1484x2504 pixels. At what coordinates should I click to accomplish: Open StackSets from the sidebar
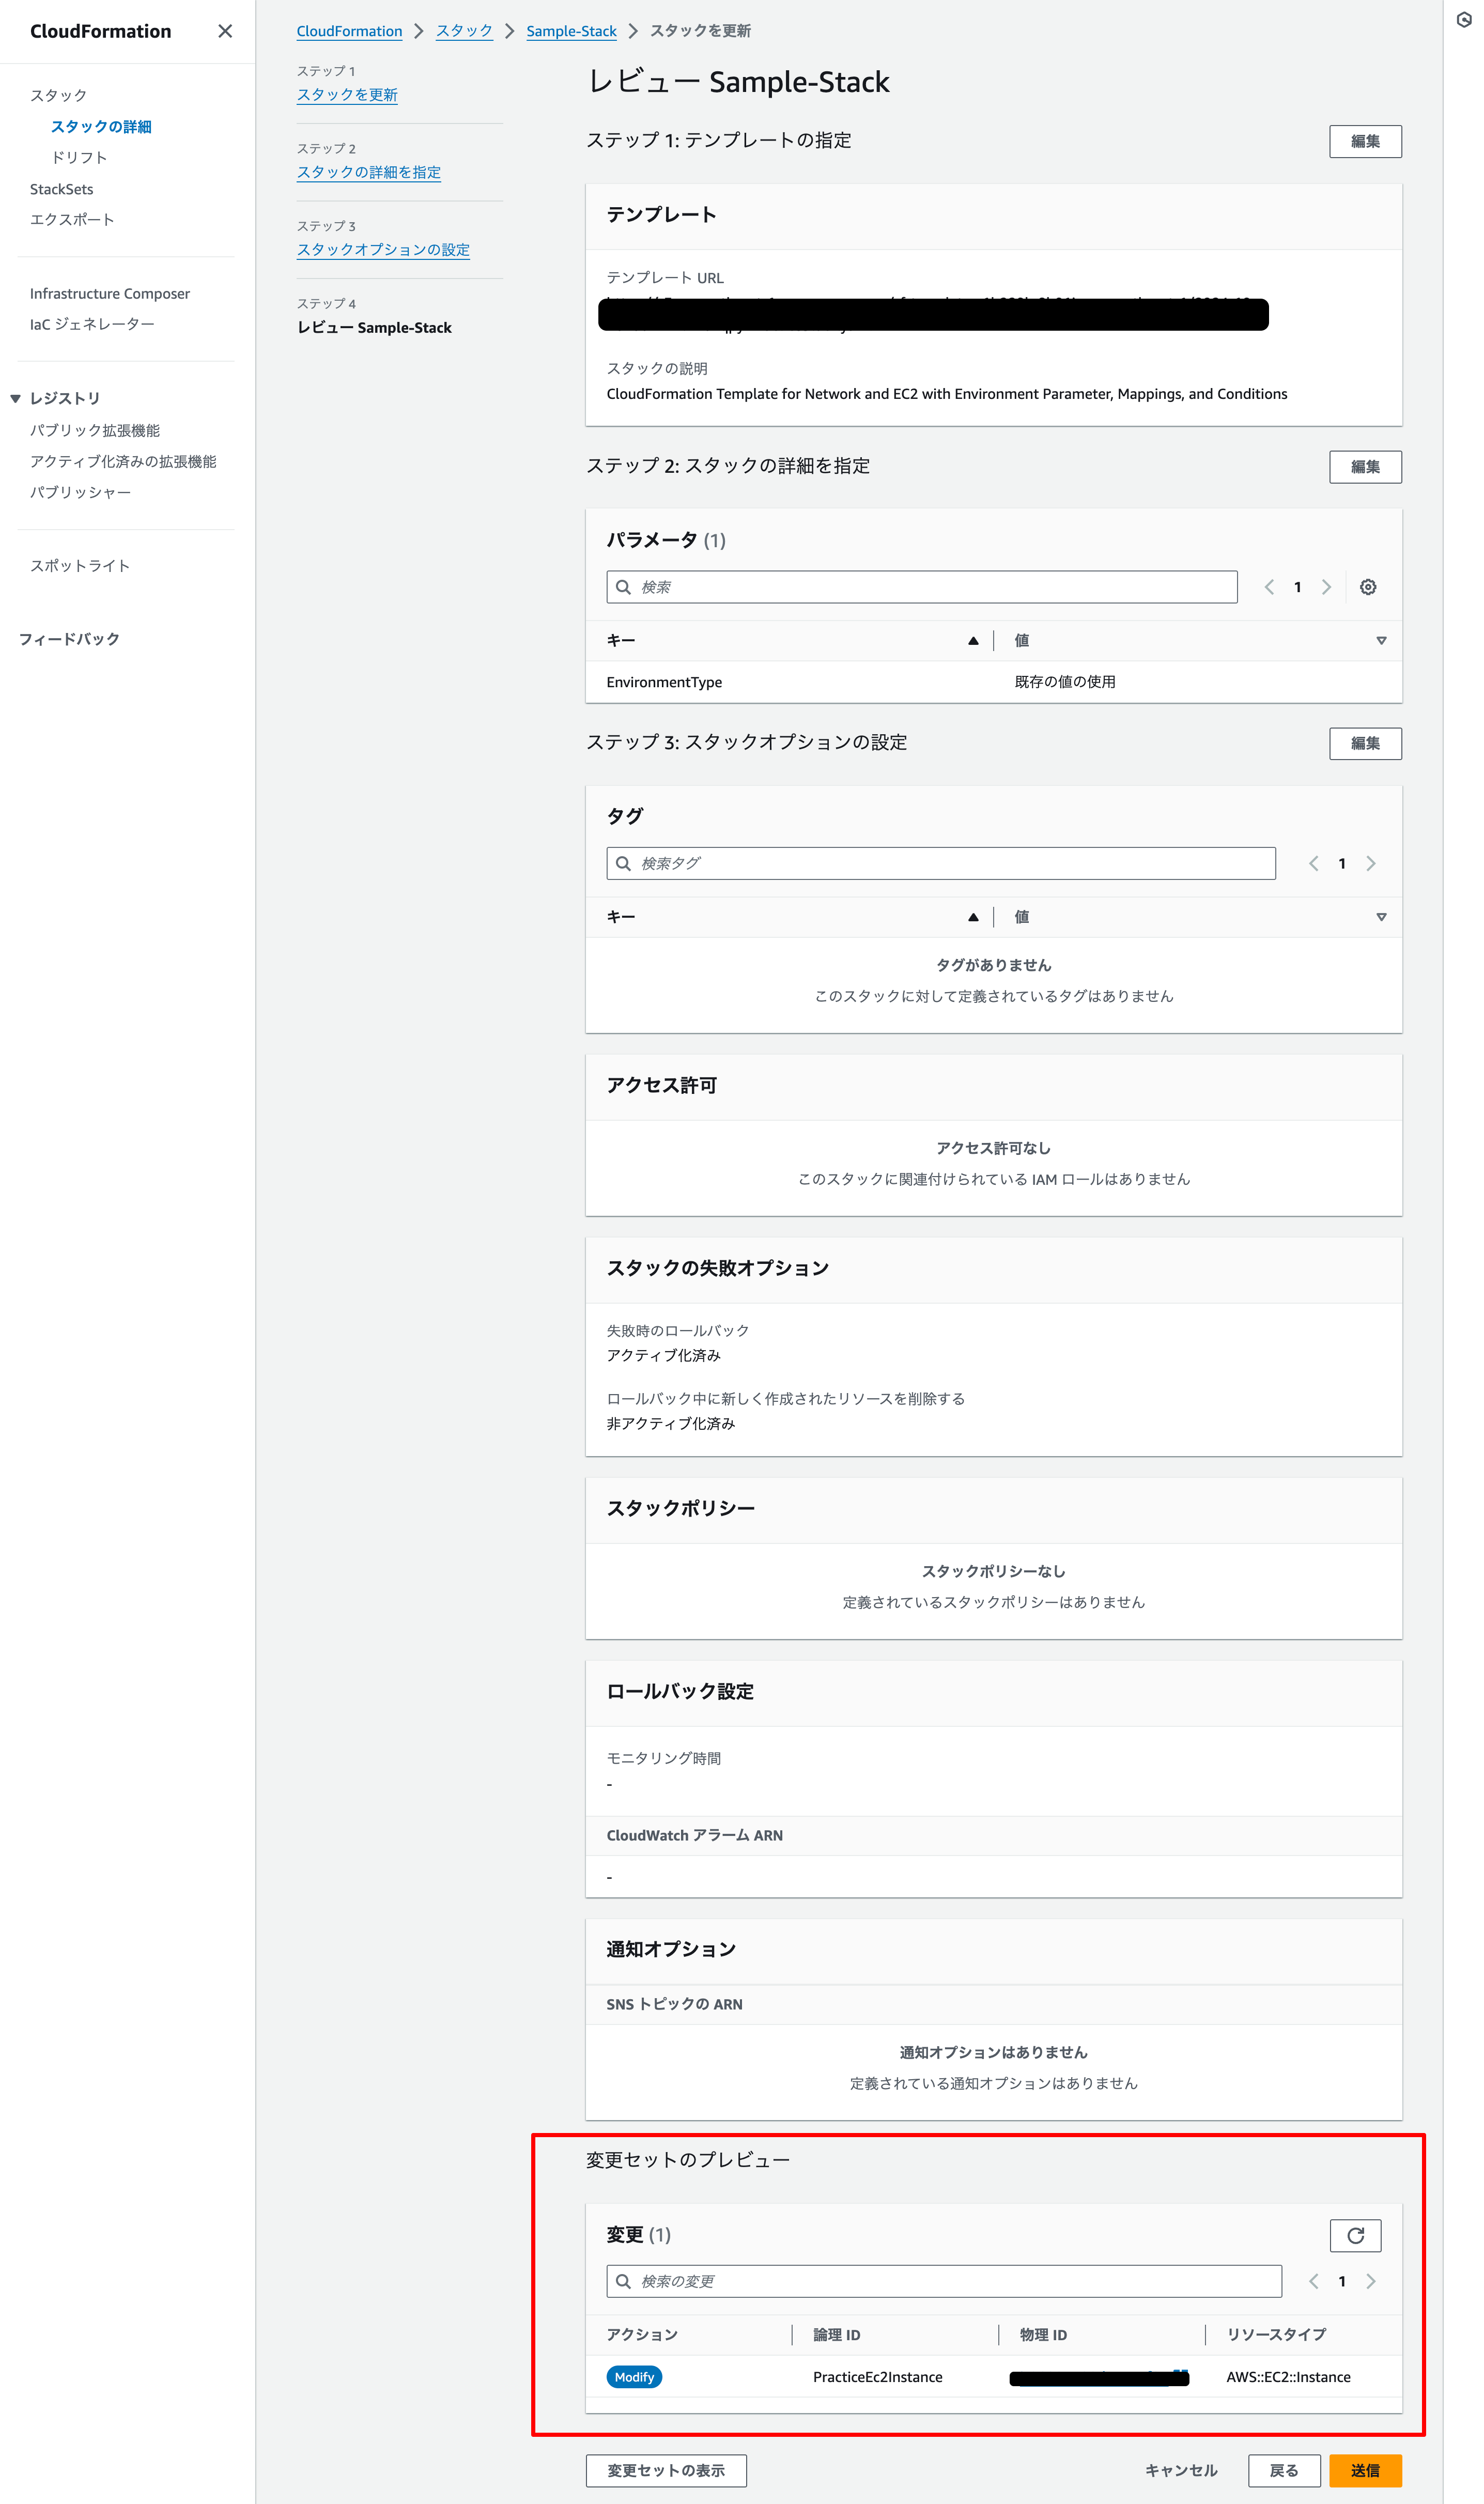point(61,188)
